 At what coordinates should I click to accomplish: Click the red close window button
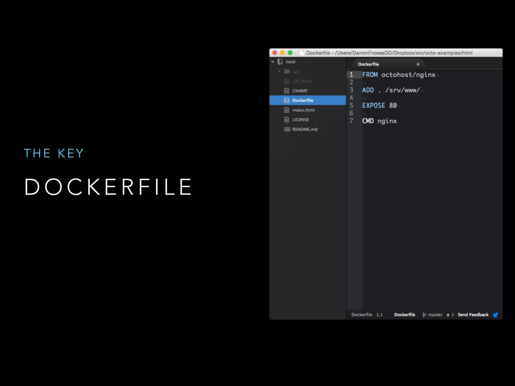click(x=275, y=53)
